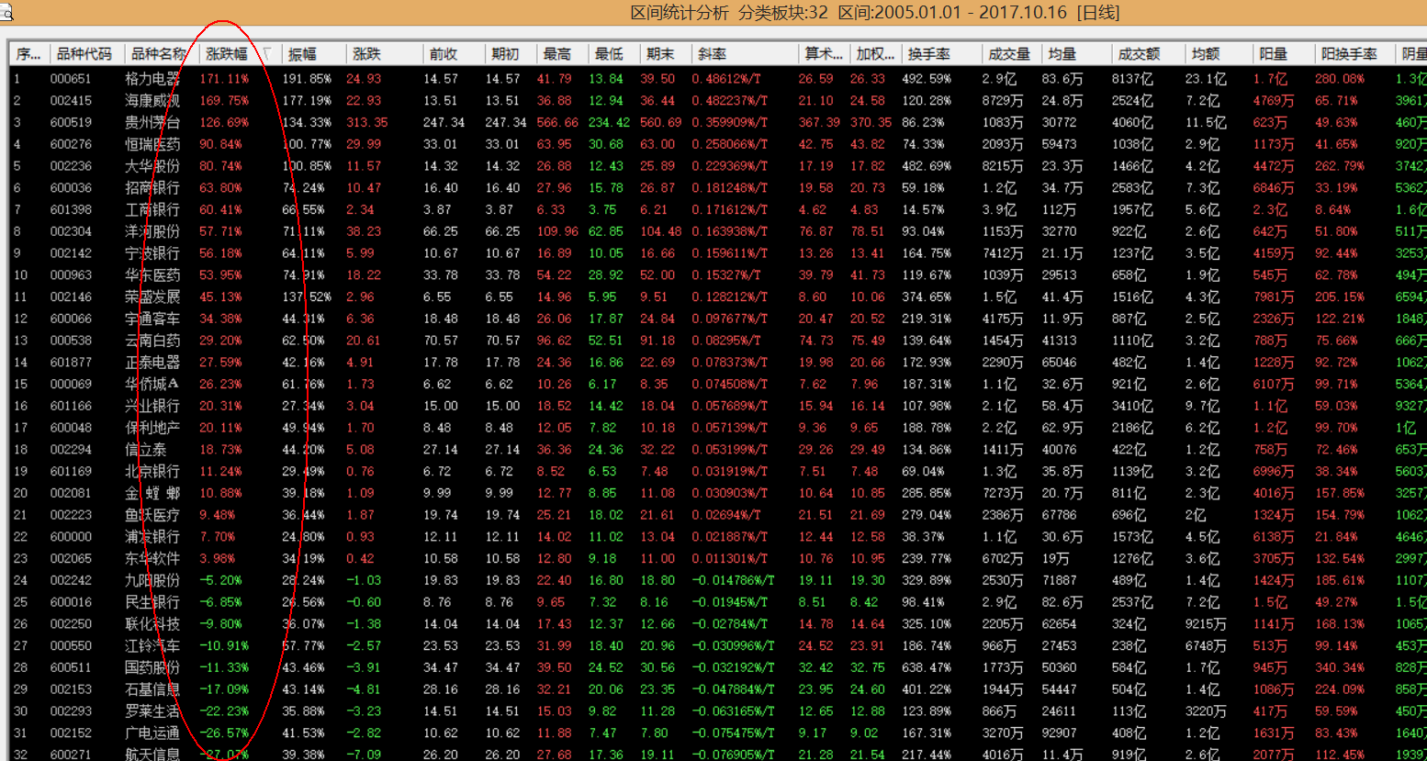
Task: Sort by the 品种代码 column header
Action: click(84, 54)
